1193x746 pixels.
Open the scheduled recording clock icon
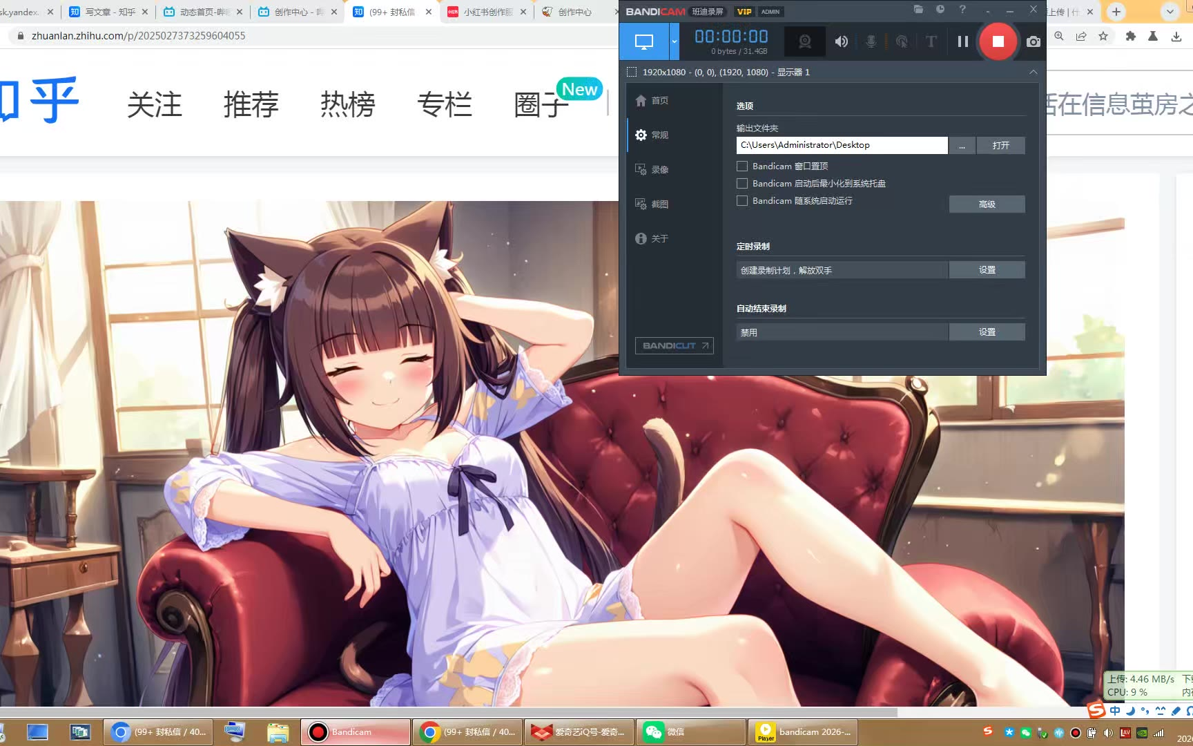click(x=940, y=10)
